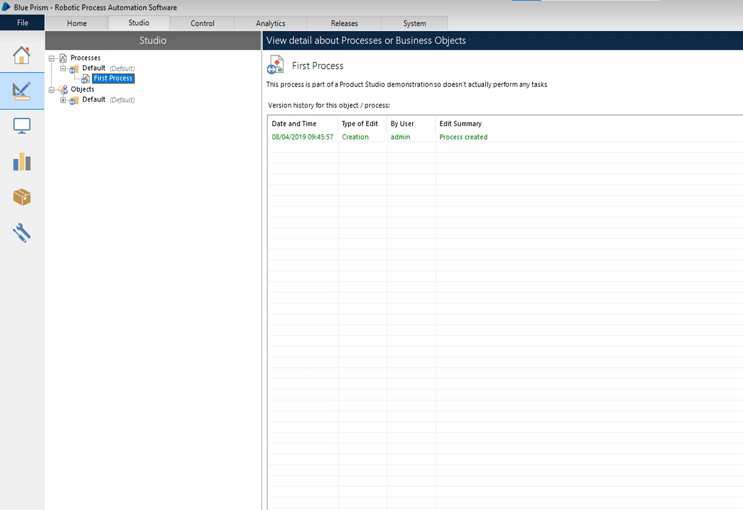The width and height of the screenshot is (743, 510).
Task: Collapse the Objects tree node
Action: pos(52,89)
